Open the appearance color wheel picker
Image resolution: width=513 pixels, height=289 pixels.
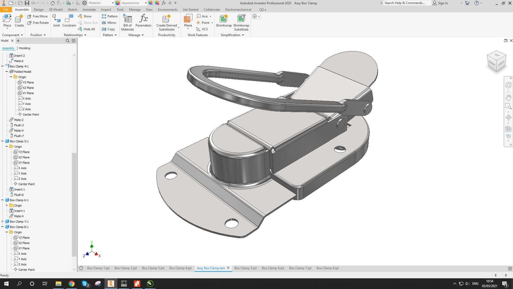click(x=118, y=3)
